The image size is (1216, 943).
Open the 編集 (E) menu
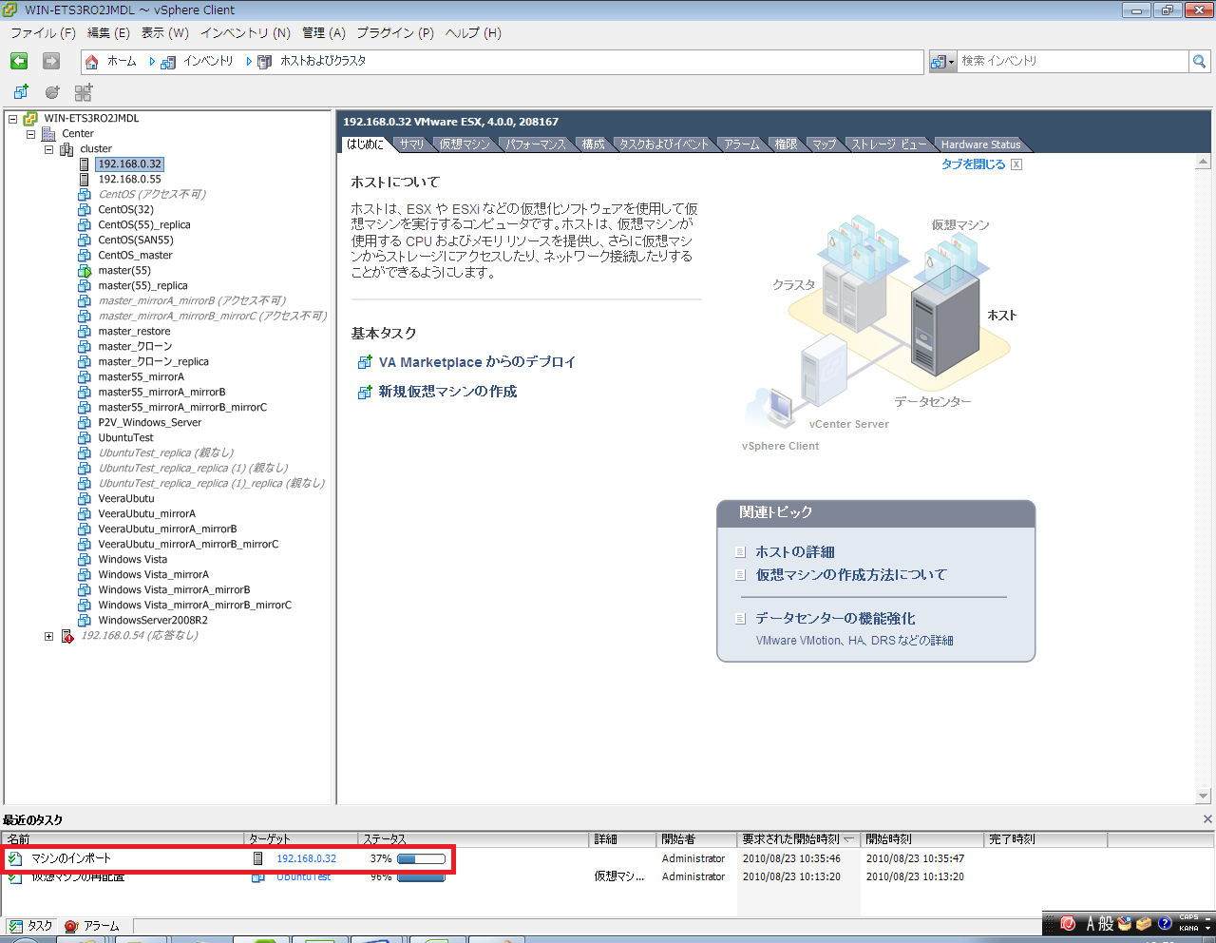[x=108, y=33]
